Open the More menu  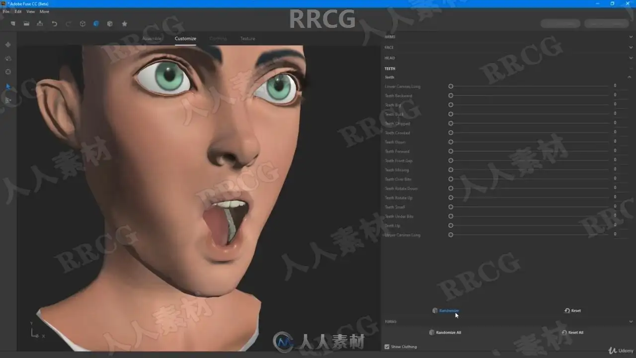pos(44,11)
